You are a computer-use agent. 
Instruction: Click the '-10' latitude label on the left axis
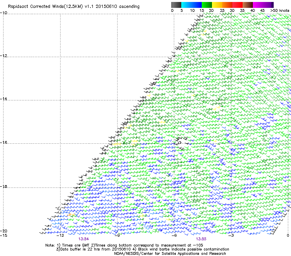point(4,13)
